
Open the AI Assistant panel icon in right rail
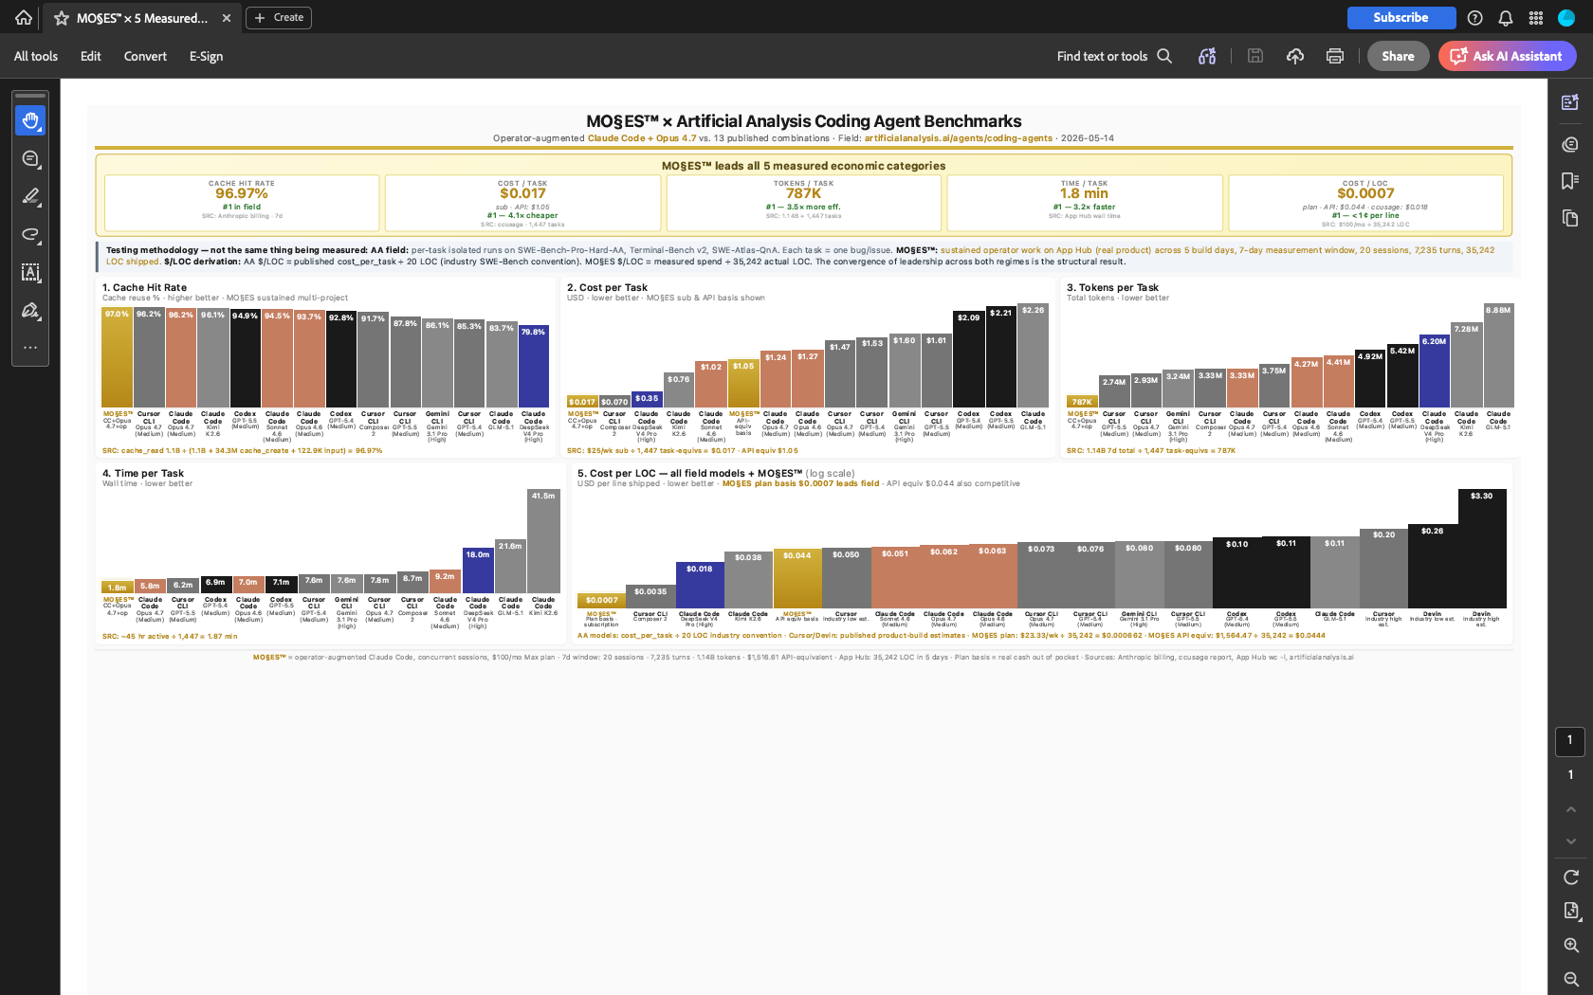pos(1570,102)
